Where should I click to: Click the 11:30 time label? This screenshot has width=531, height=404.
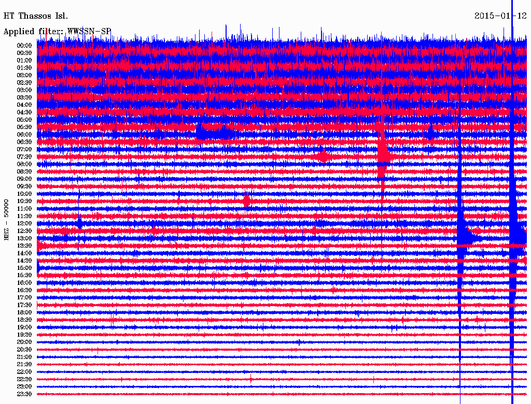24,216
